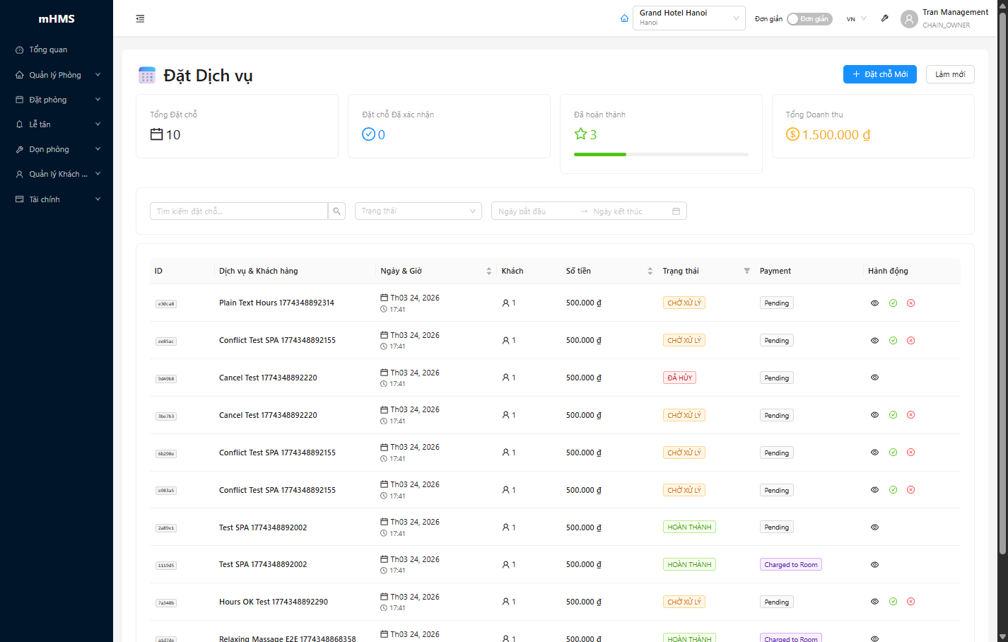Click the Tìm kiếm đặt chỗ search field

(239, 211)
